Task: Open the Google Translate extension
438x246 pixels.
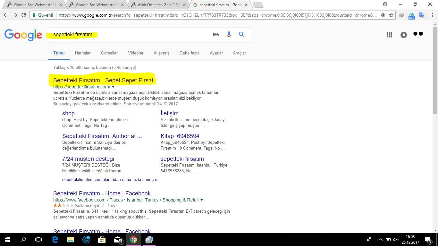Action: pyautogui.click(x=422, y=15)
